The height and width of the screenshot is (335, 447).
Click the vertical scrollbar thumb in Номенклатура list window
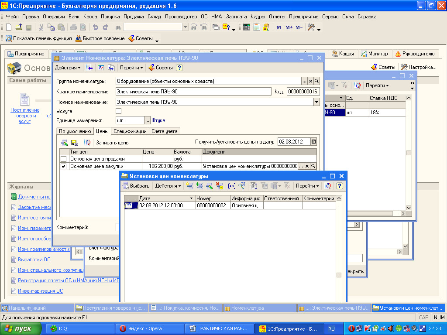click(x=409, y=153)
